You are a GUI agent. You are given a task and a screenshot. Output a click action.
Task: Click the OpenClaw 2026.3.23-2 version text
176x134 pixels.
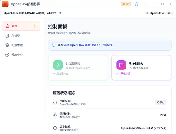(144, 128)
